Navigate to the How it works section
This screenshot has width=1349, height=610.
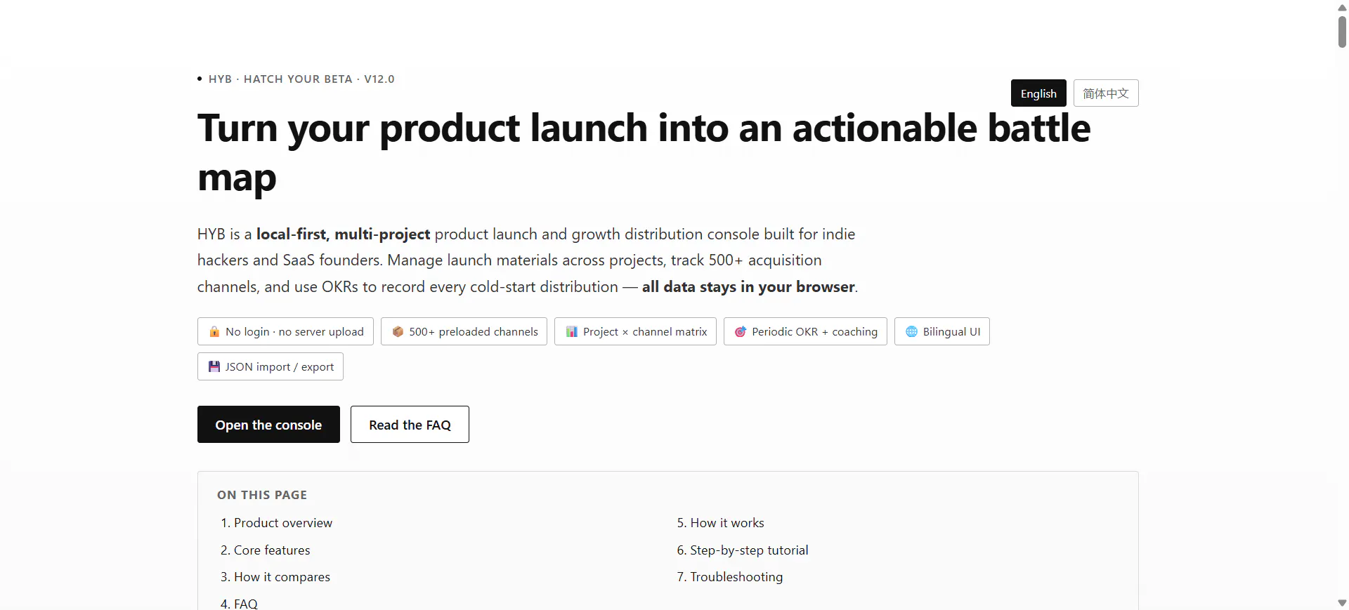pos(720,523)
